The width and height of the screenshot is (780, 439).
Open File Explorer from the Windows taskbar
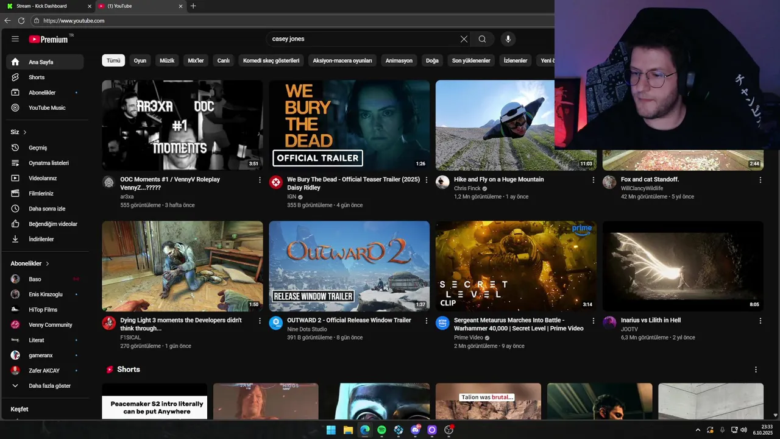[348, 430]
